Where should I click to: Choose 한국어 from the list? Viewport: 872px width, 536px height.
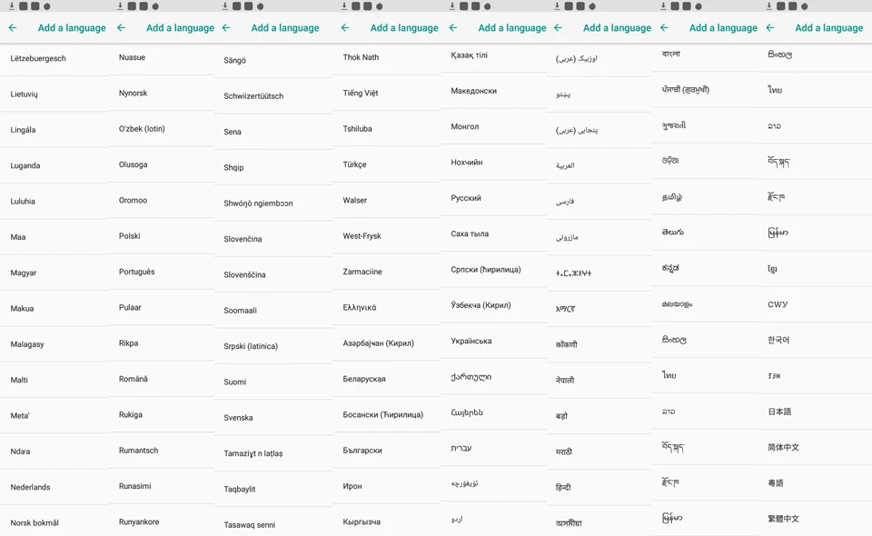click(817, 340)
